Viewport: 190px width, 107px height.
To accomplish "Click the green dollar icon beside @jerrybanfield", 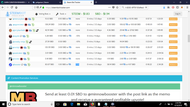I will pos(34,30).
